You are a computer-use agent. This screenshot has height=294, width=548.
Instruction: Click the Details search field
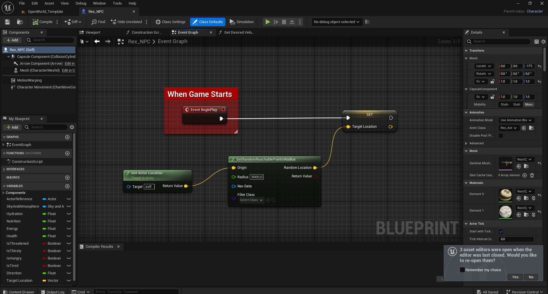point(498,42)
